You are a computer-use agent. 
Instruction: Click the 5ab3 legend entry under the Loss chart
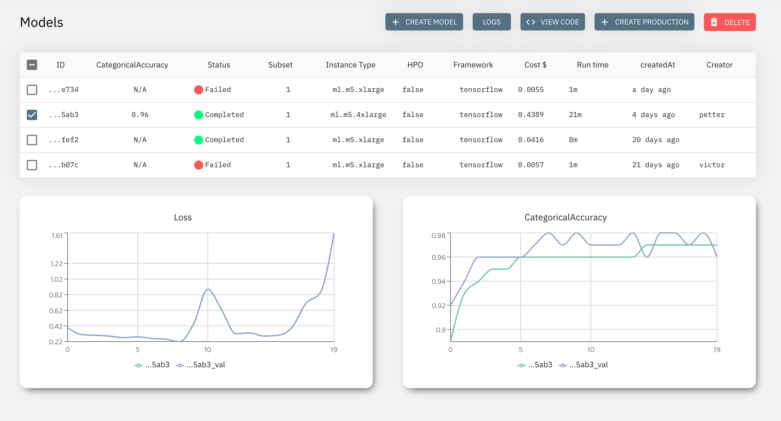157,365
